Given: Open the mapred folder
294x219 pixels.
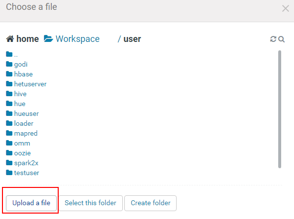Looking at the screenshot, I should (26, 133).
